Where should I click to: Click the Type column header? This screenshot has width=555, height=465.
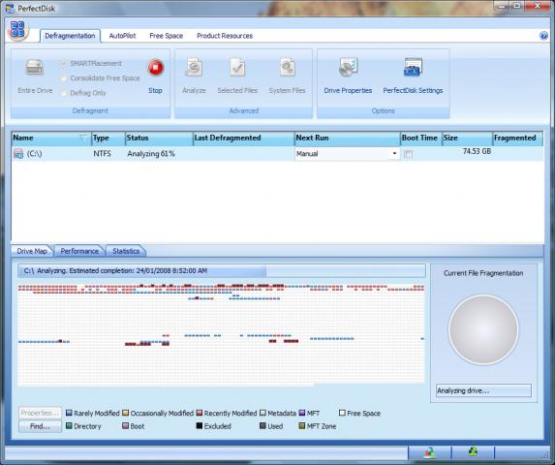coord(108,138)
